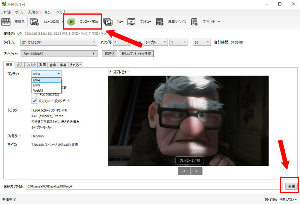Select MP4 in the container list
Viewport: 300px width, 204px height.
tap(46, 80)
